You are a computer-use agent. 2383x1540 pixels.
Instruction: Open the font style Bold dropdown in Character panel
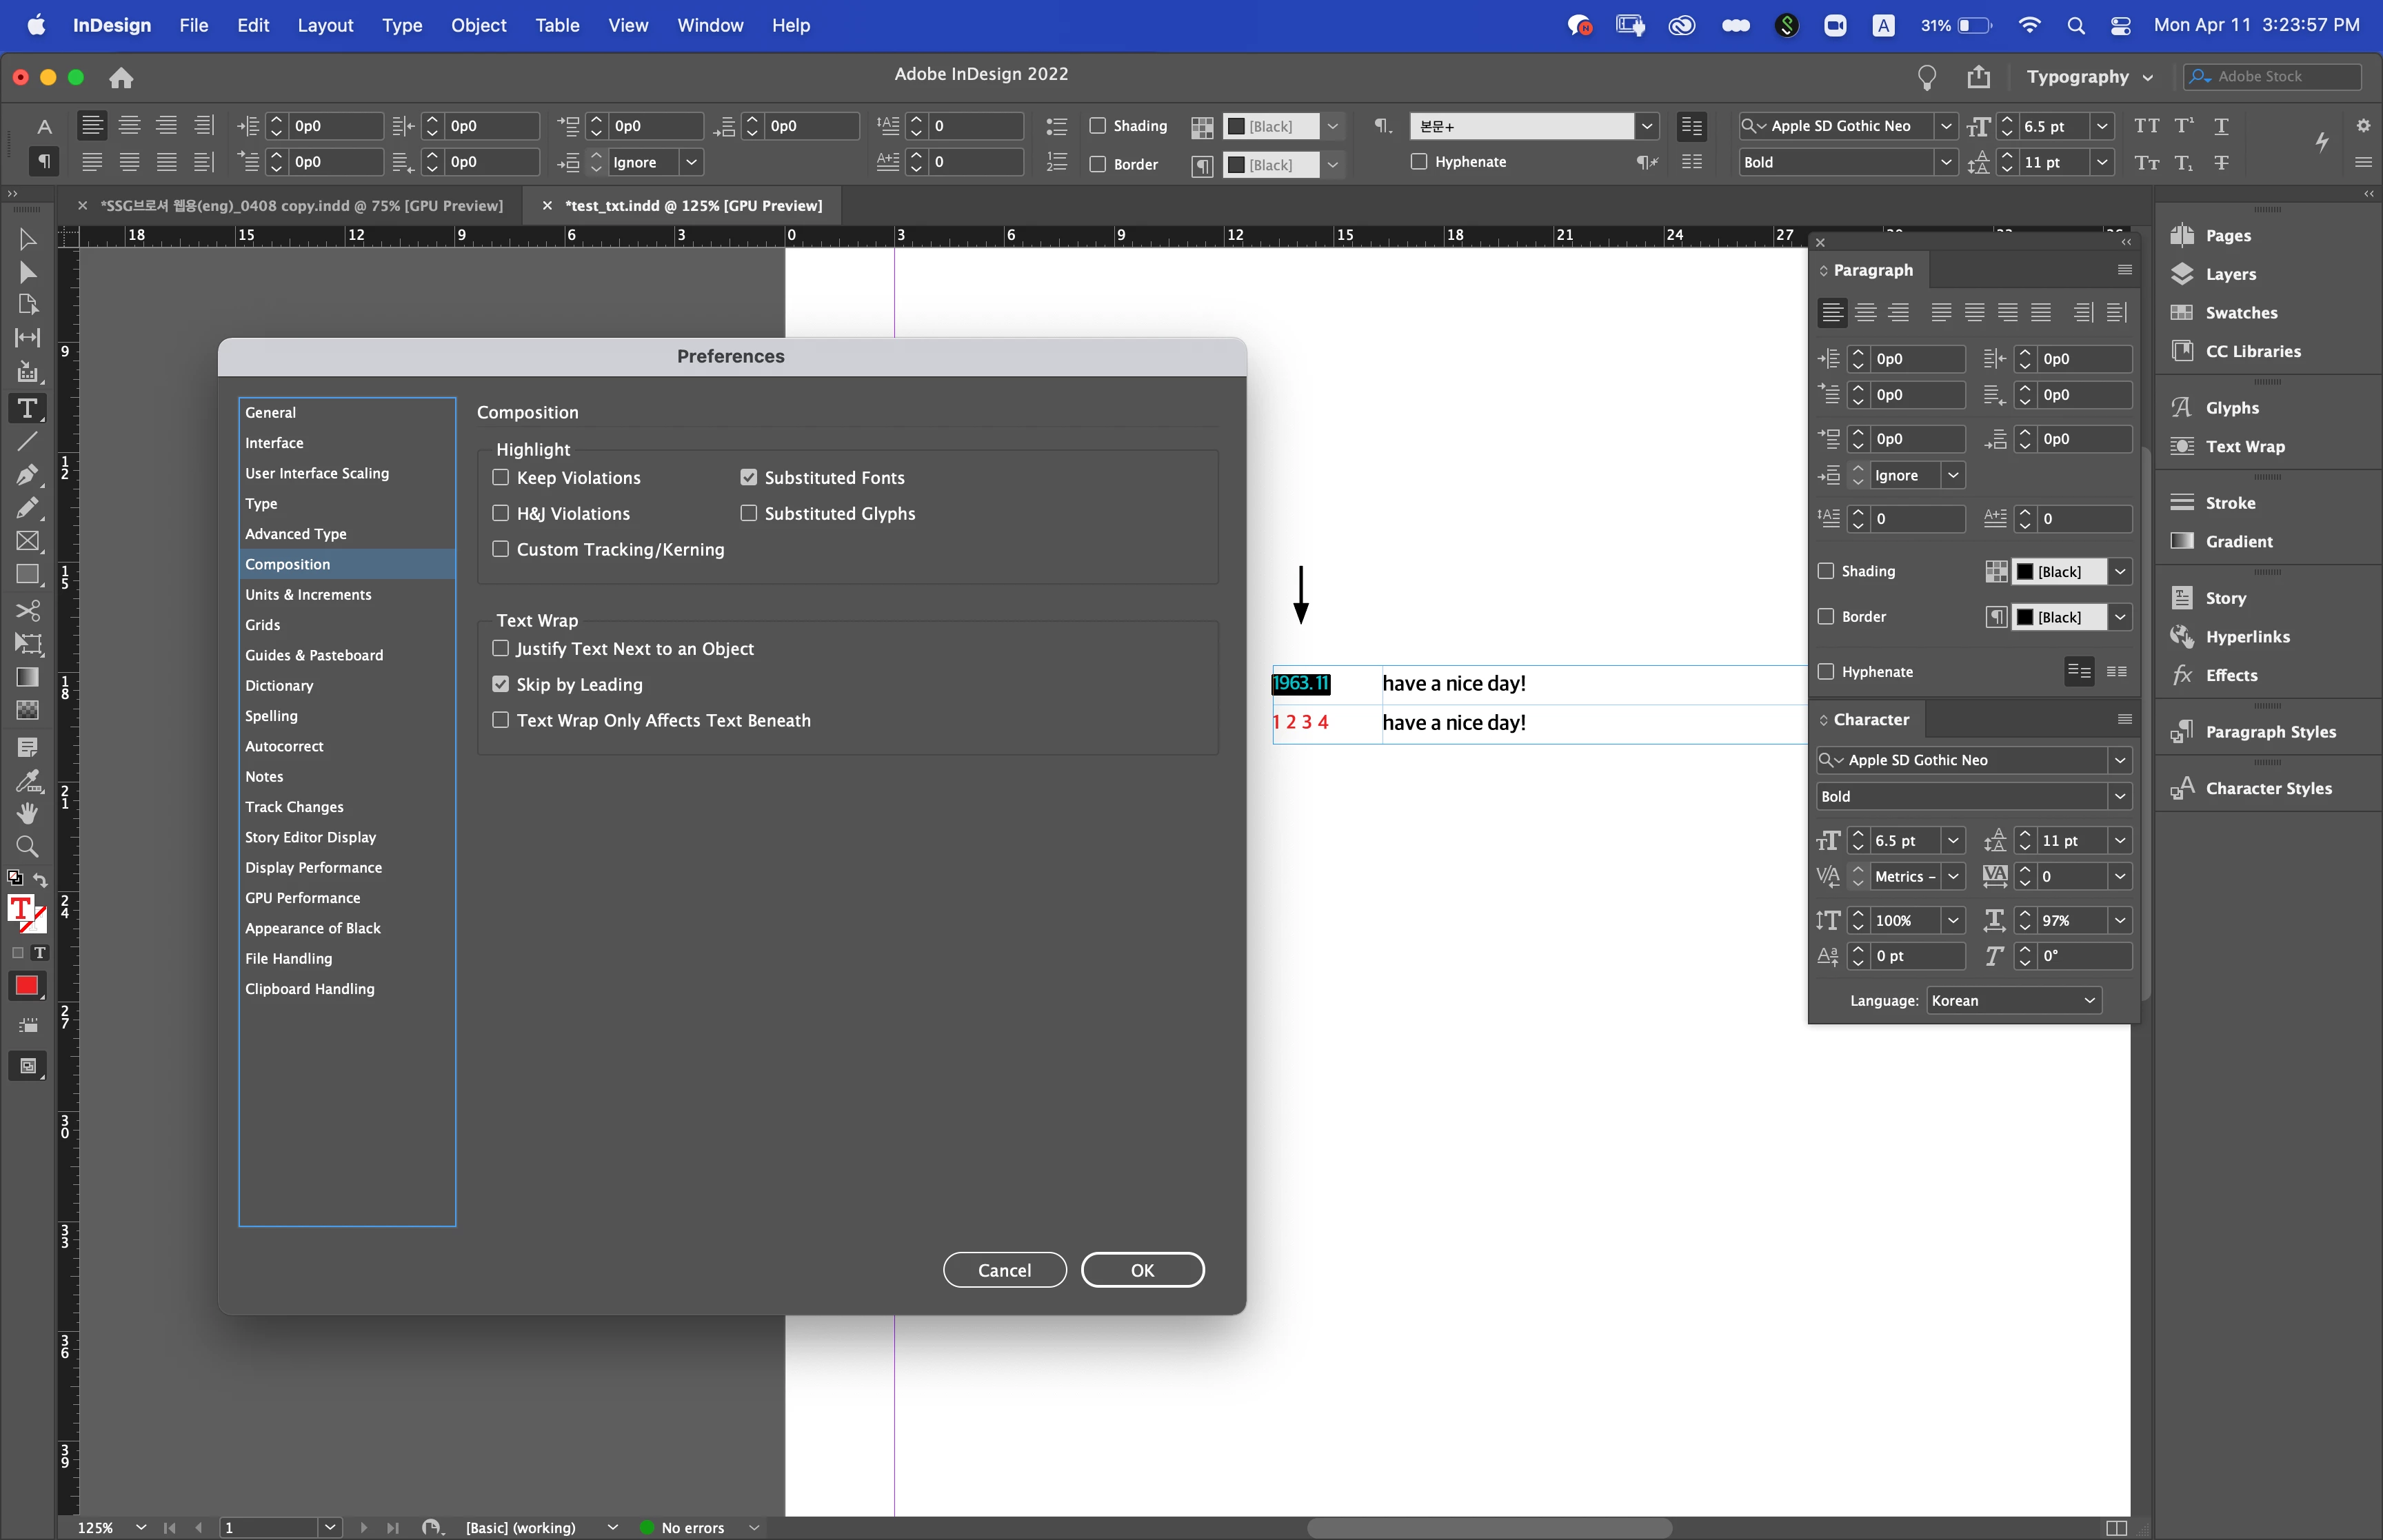click(2119, 797)
